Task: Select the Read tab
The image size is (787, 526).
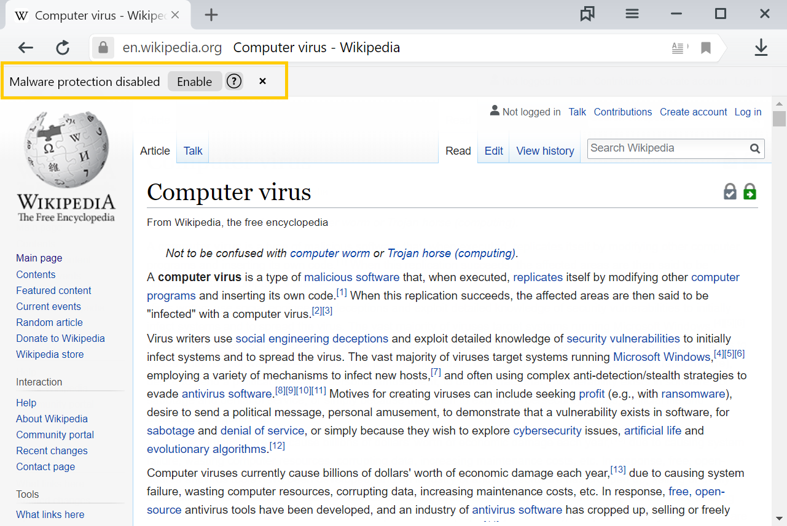Action: pos(458,151)
